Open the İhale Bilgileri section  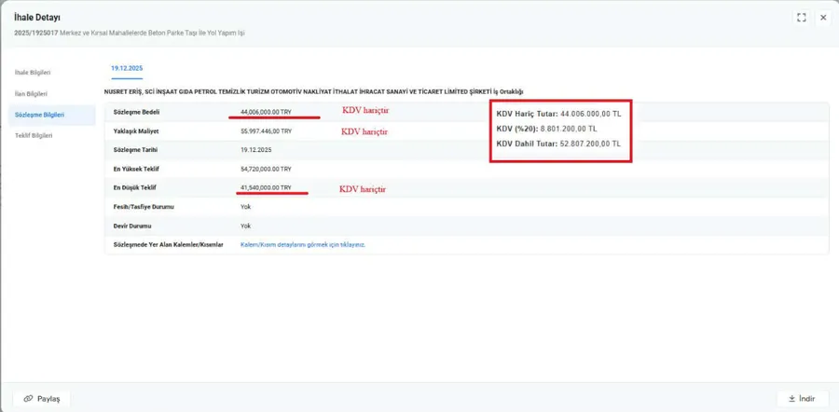click(x=33, y=72)
